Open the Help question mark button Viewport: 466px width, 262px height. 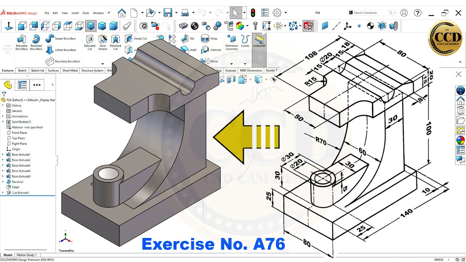(418, 13)
